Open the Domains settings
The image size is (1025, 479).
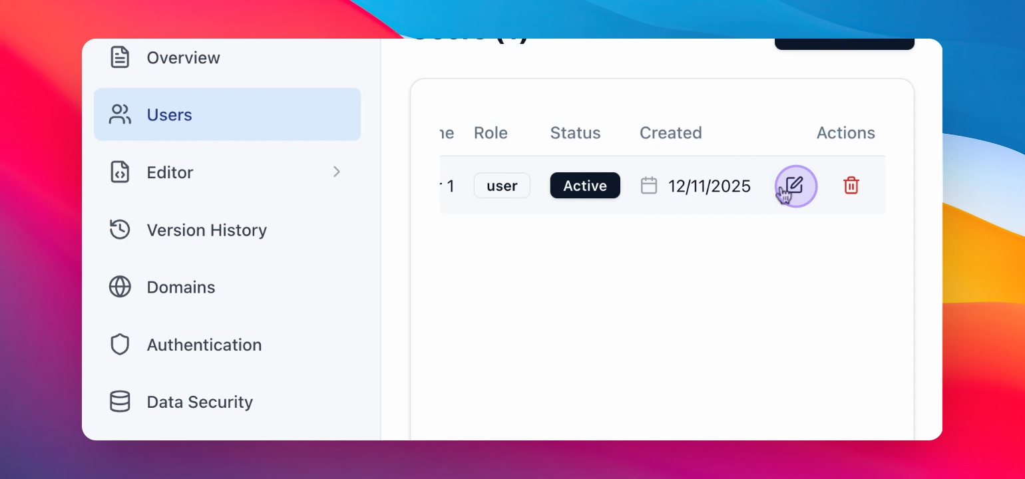(227, 287)
